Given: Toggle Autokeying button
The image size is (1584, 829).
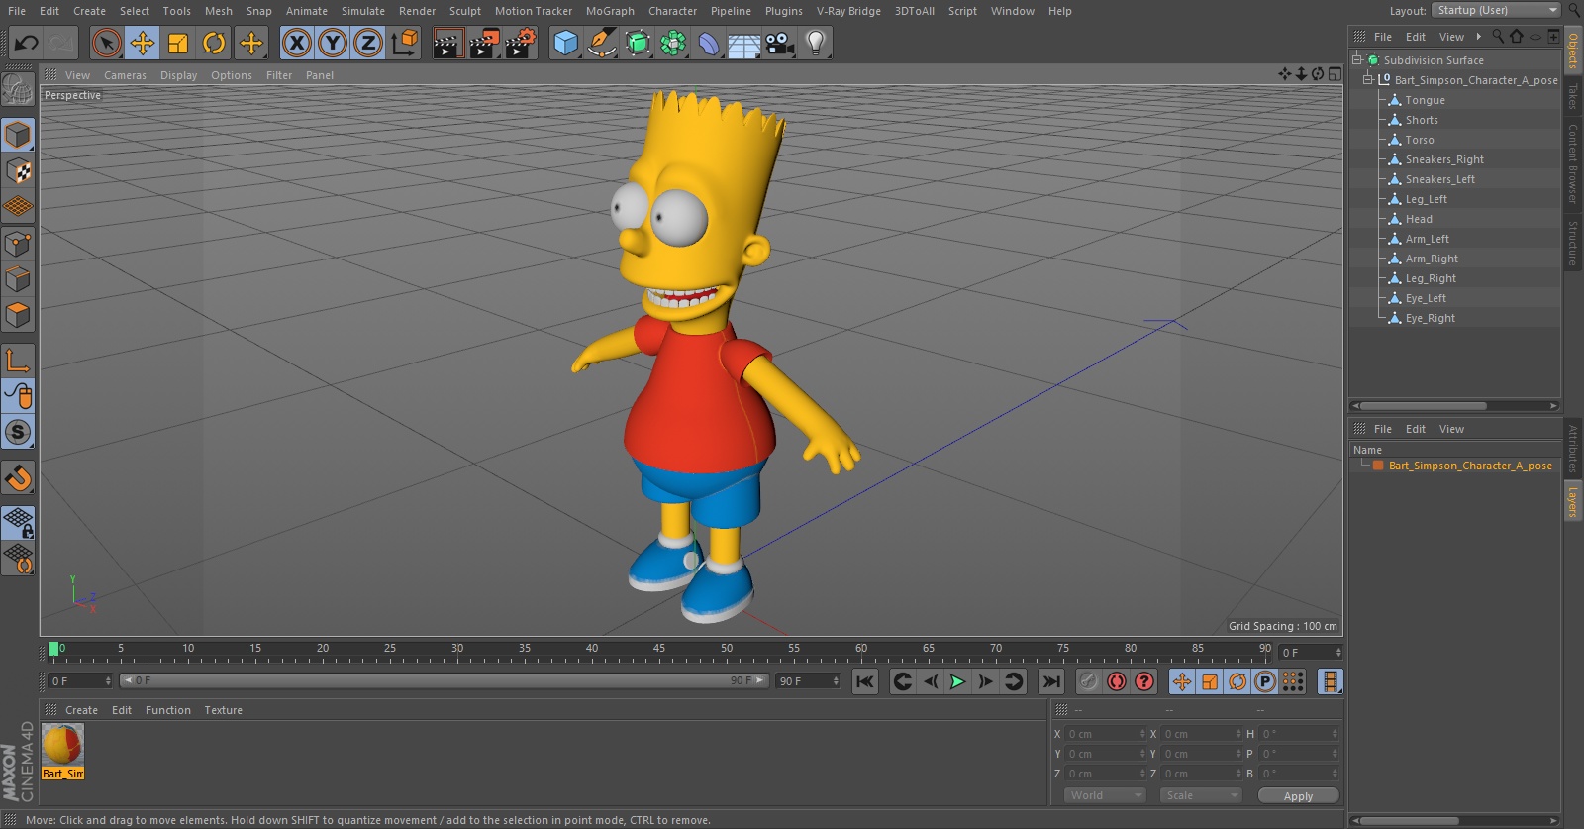Looking at the screenshot, I should (x=1117, y=681).
